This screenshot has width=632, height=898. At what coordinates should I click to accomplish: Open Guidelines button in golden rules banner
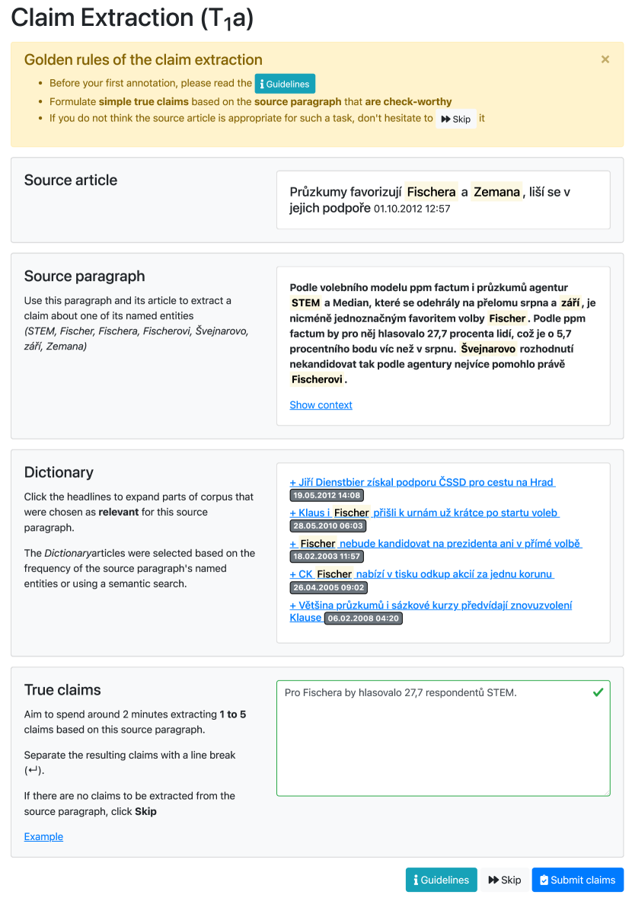(285, 84)
